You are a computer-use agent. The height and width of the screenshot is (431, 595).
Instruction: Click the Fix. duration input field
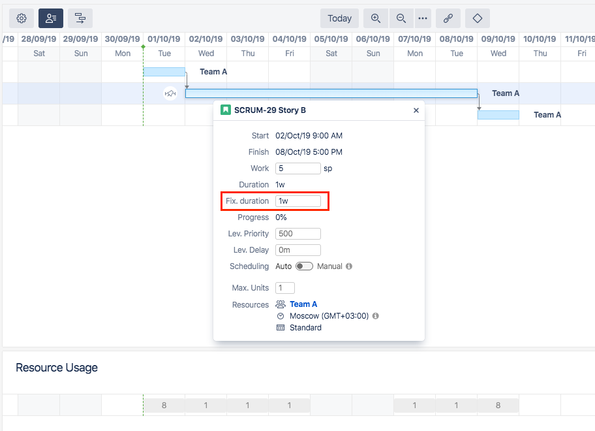point(297,201)
